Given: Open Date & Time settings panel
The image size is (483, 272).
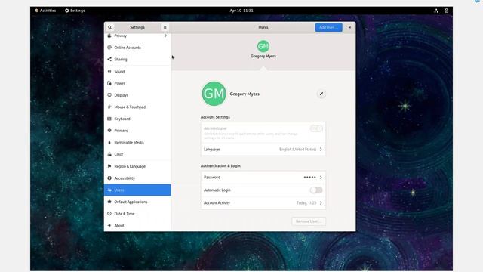Looking at the screenshot, I should 137,213.
